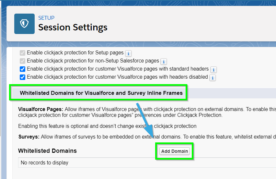This screenshot has height=179, width=276.
Task: Click the 'Surveys:' bold label
Action: coord(29,137)
